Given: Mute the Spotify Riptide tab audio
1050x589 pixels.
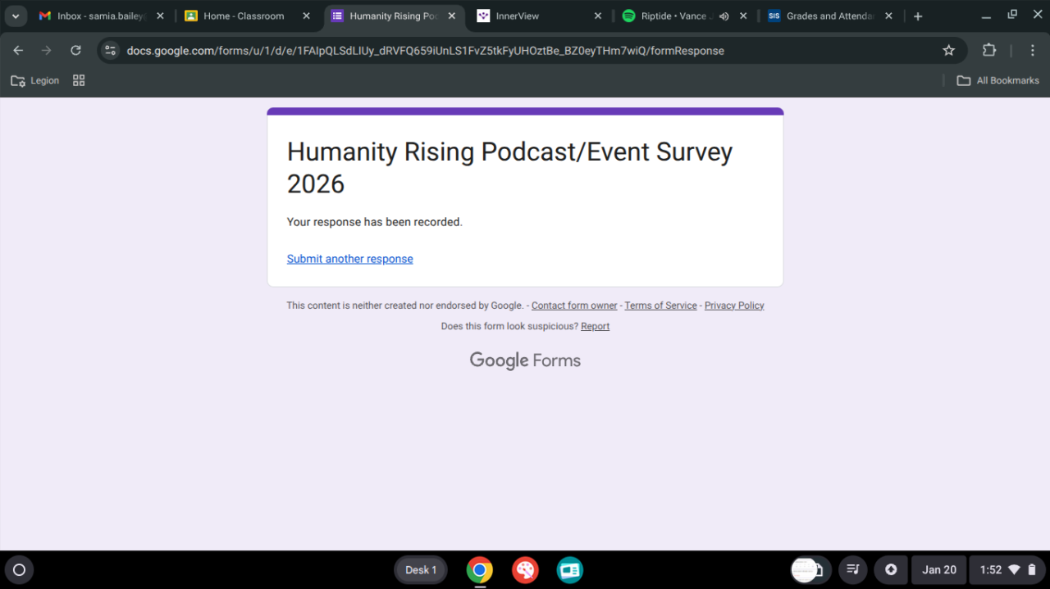Looking at the screenshot, I should (x=724, y=16).
